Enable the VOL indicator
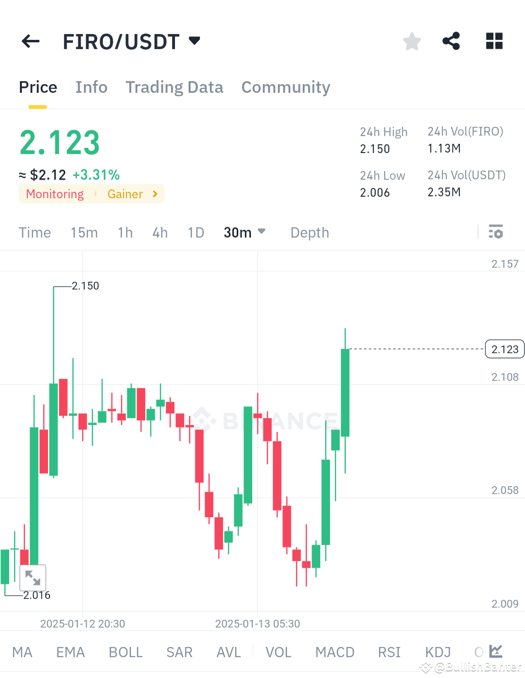 (278, 652)
